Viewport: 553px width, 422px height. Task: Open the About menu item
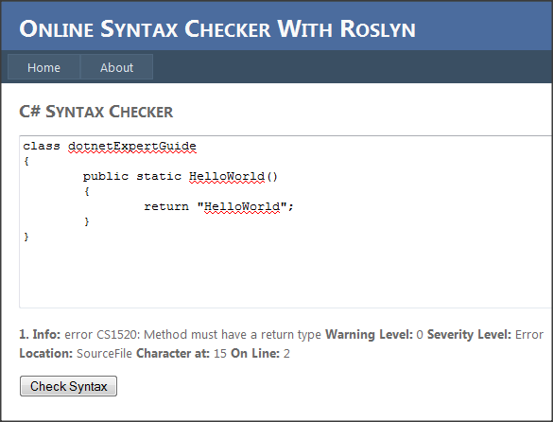(116, 67)
